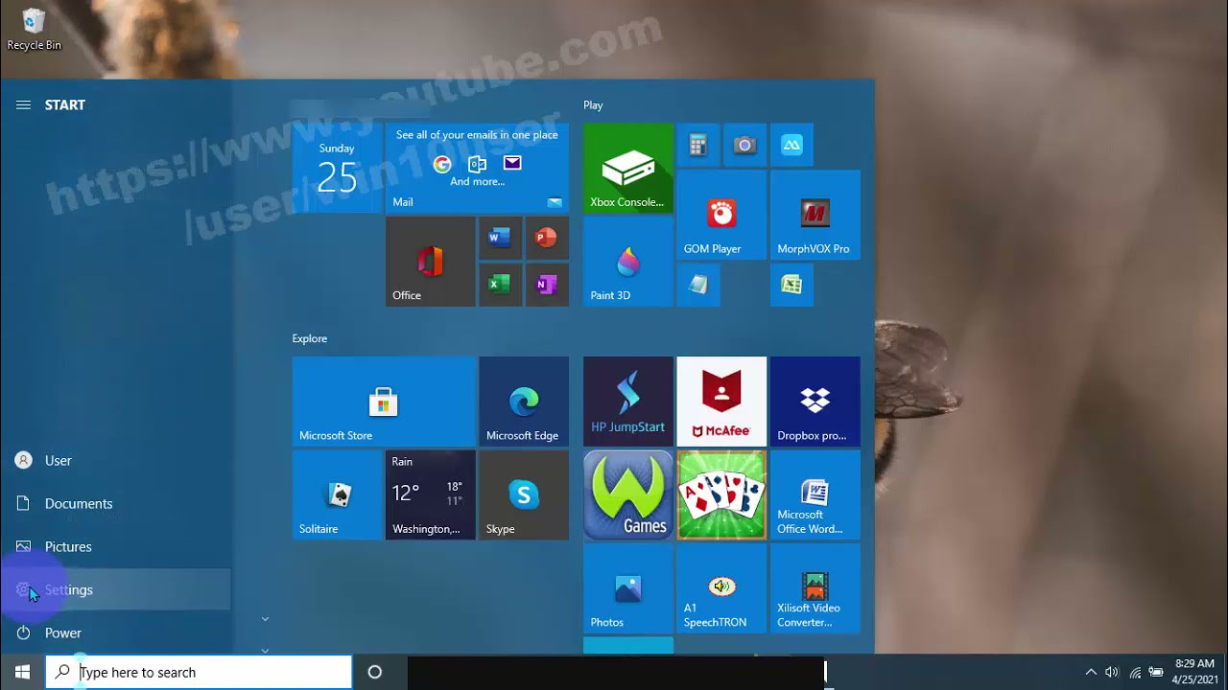The width and height of the screenshot is (1228, 690).
Task: Launch Microsoft Edge tile
Action: [524, 402]
